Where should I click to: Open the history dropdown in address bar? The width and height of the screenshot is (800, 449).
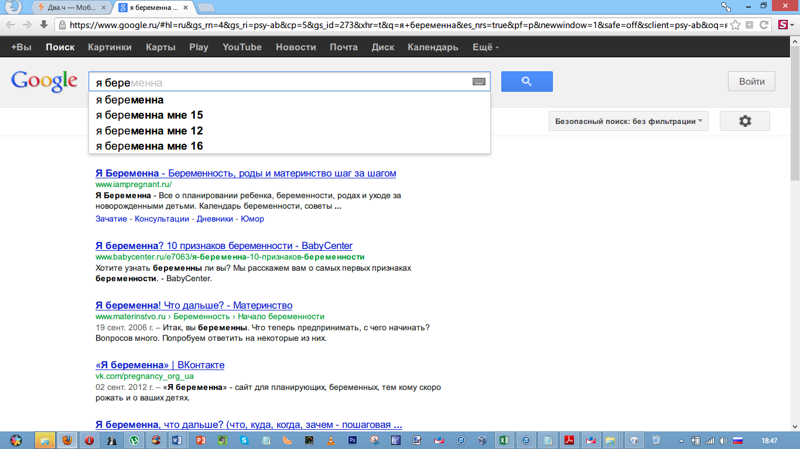[x=750, y=25]
